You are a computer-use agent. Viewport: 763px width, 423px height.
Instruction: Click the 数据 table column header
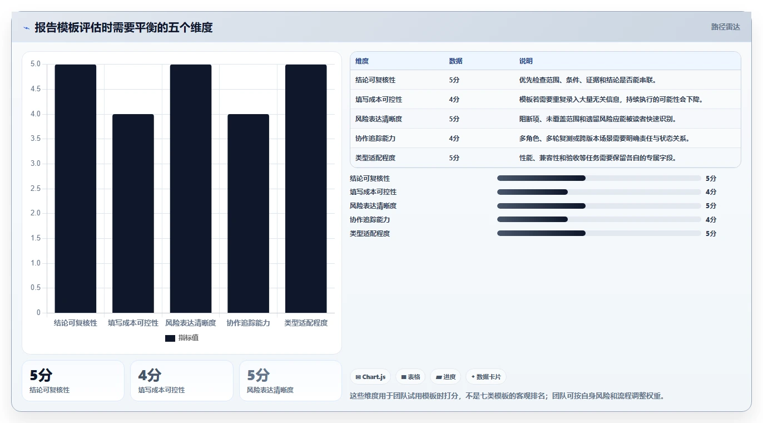click(455, 61)
